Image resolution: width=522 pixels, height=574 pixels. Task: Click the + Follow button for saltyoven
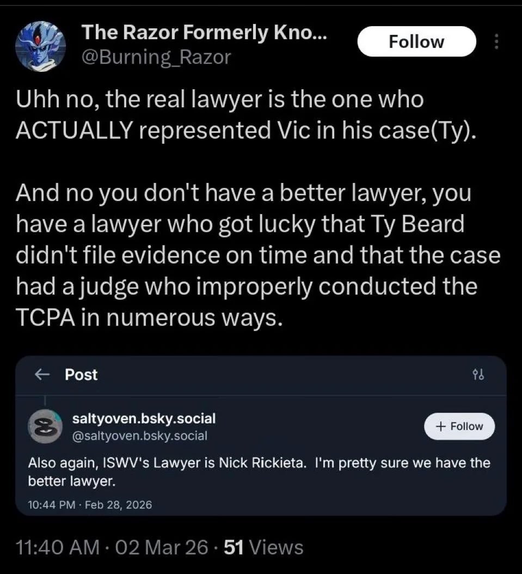pyautogui.click(x=459, y=426)
